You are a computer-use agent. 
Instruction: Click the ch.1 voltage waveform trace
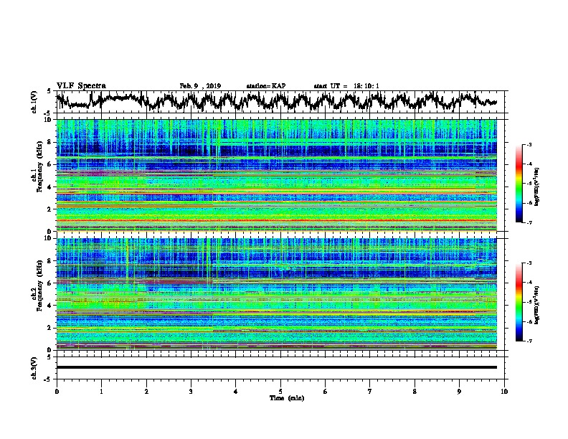point(276,101)
